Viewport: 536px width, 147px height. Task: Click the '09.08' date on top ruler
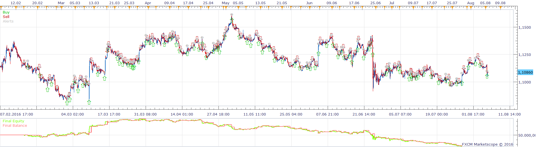pyautogui.click(x=500, y=3)
